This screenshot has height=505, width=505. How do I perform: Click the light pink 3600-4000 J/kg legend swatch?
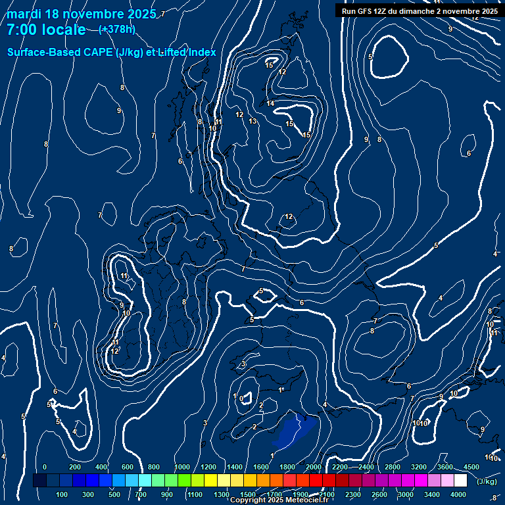coord(447,480)
